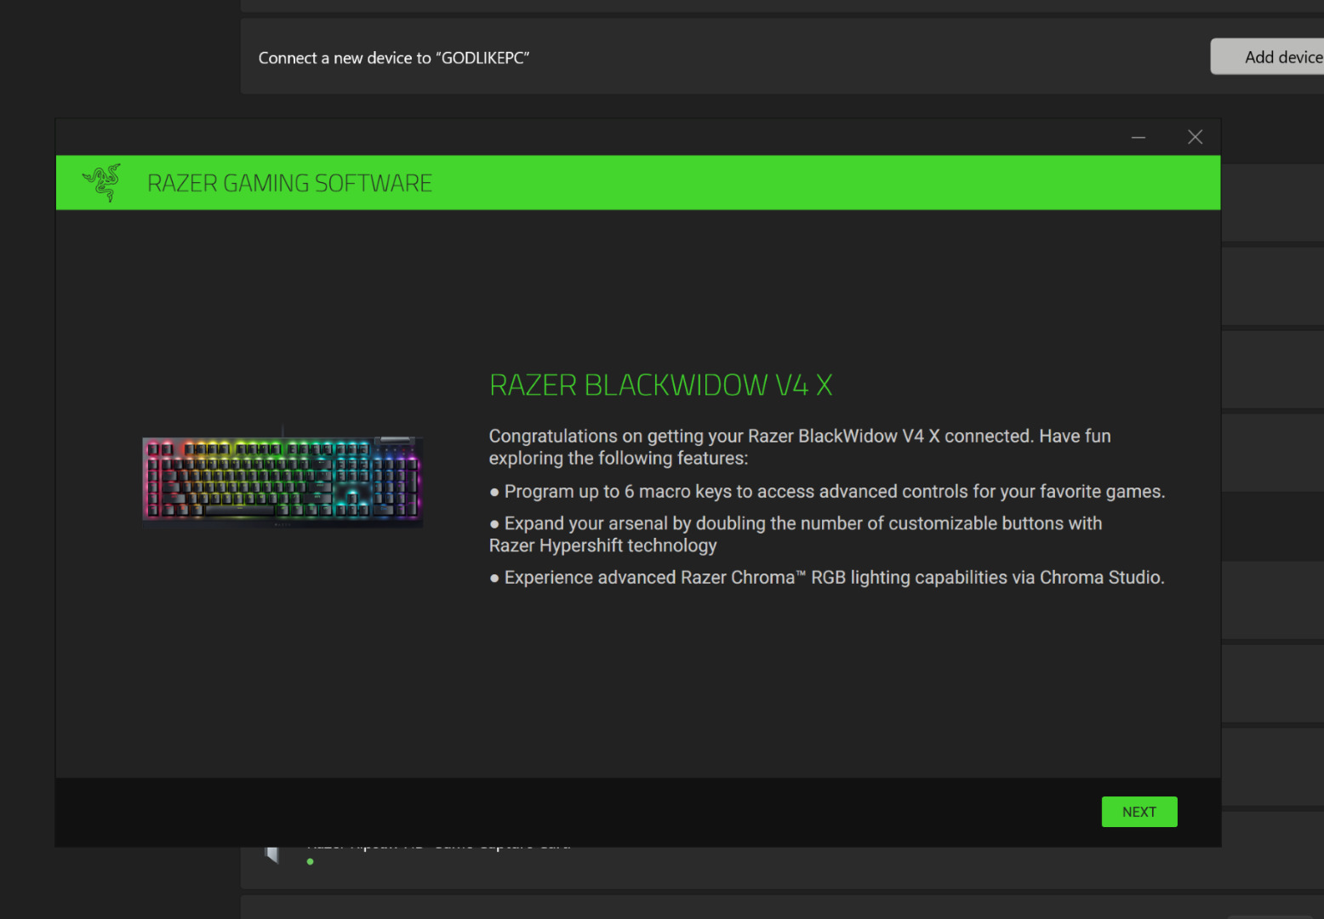Click the RAZER GAMING SOFTWARE header title
This screenshot has width=1324, height=919.
coord(289,183)
